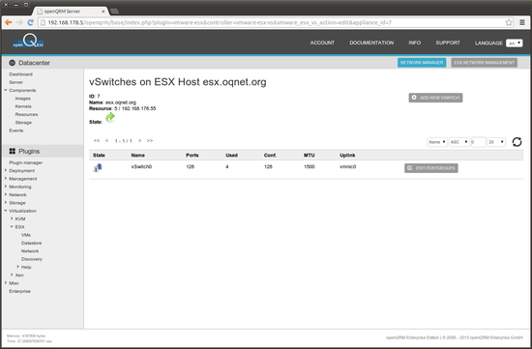Click the table offset input field
This screenshot has height=349, width=532.
478,142
